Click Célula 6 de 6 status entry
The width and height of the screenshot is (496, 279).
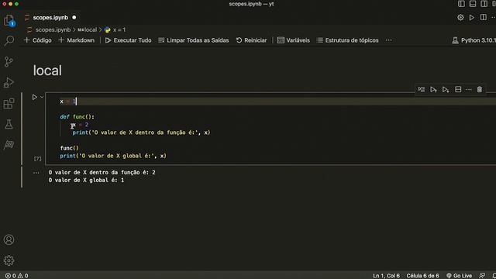click(422, 276)
